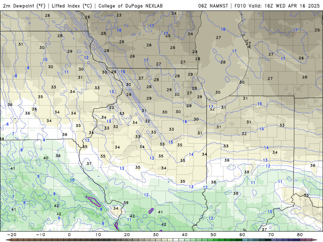Select the 80 label on the color scale
The image size is (323, 242).
click(300, 235)
